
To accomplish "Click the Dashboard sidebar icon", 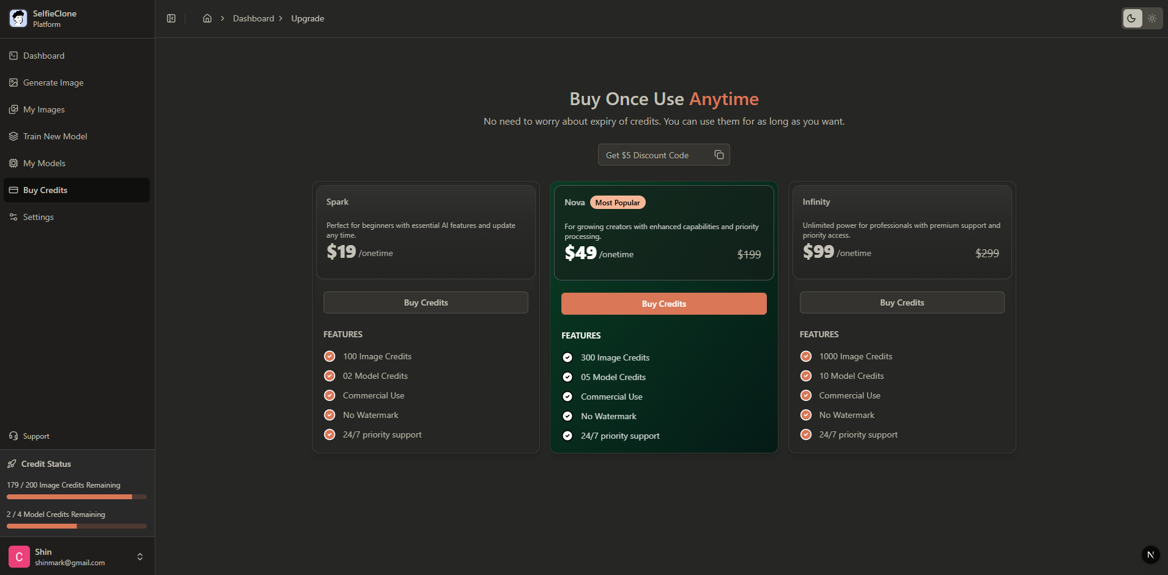I will tap(13, 56).
